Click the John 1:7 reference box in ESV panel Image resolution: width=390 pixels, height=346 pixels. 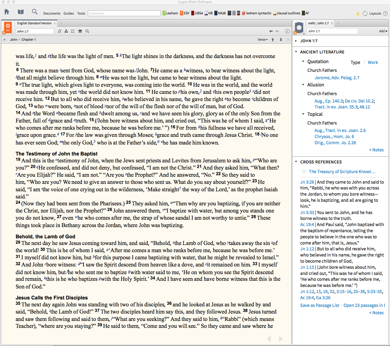click(35, 31)
